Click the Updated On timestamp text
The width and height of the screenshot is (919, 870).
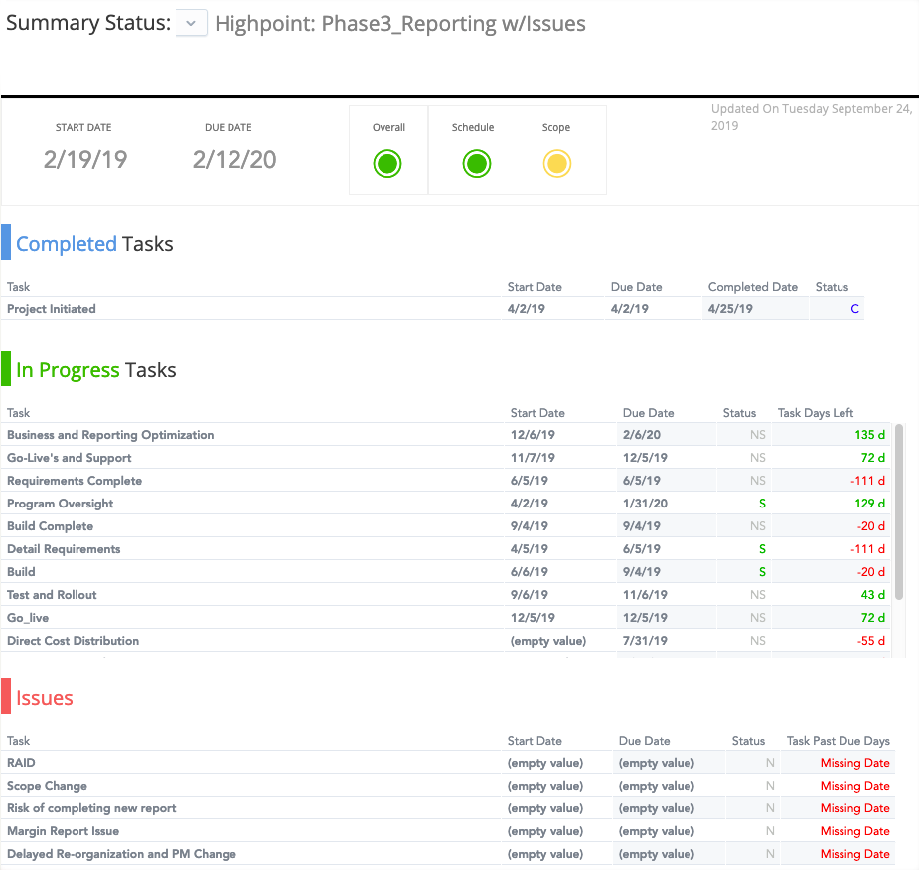click(x=810, y=114)
